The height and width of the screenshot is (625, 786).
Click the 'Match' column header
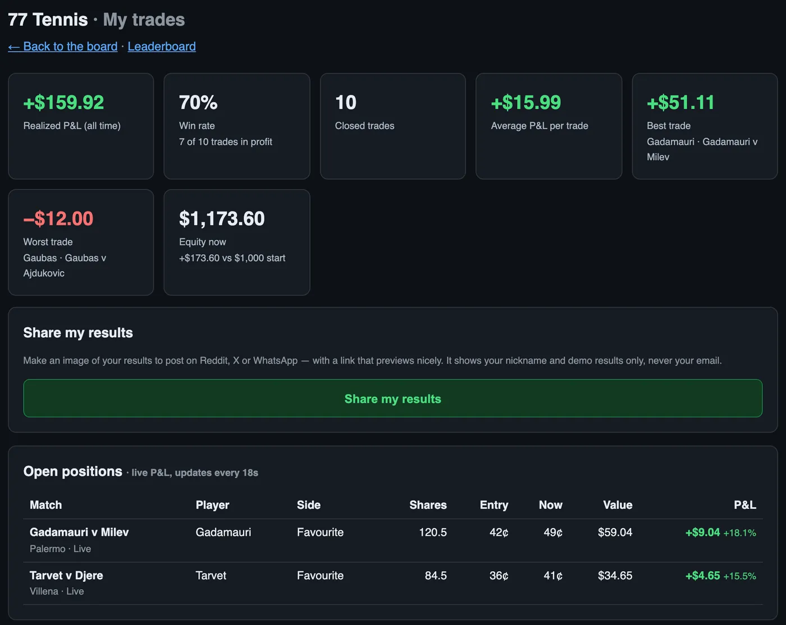tap(46, 505)
